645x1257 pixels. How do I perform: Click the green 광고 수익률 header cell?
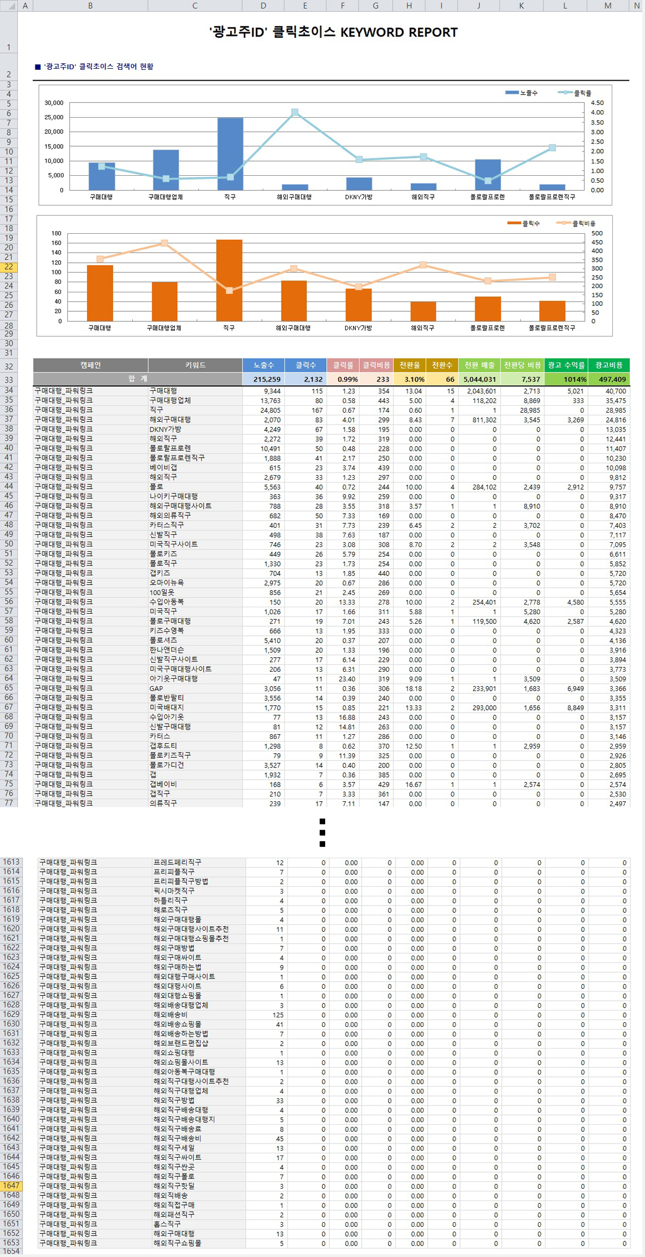565,365
